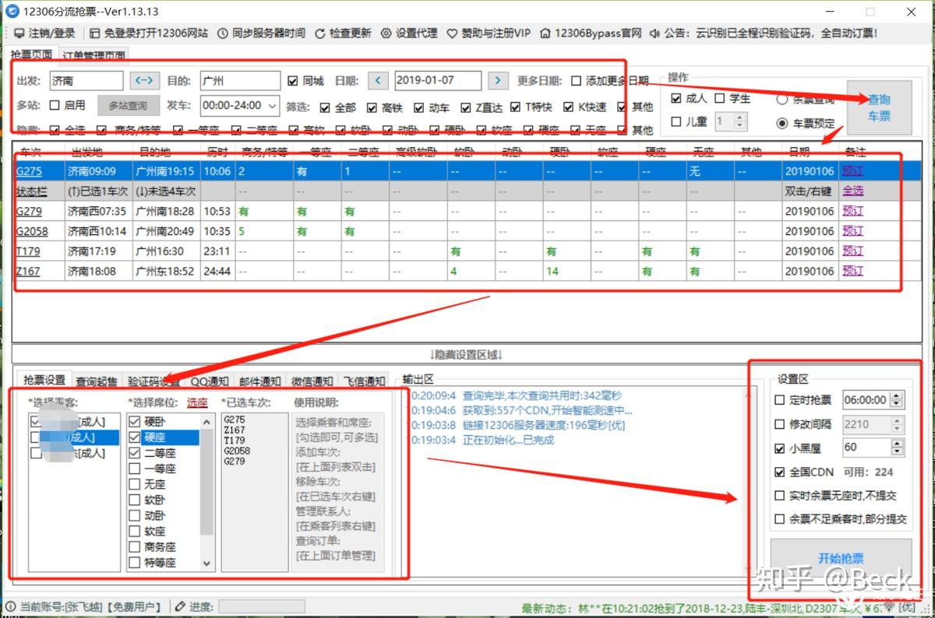Switch to 邮件通知 tab
This screenshot has height=618, width=935.
tap(259, 381)
